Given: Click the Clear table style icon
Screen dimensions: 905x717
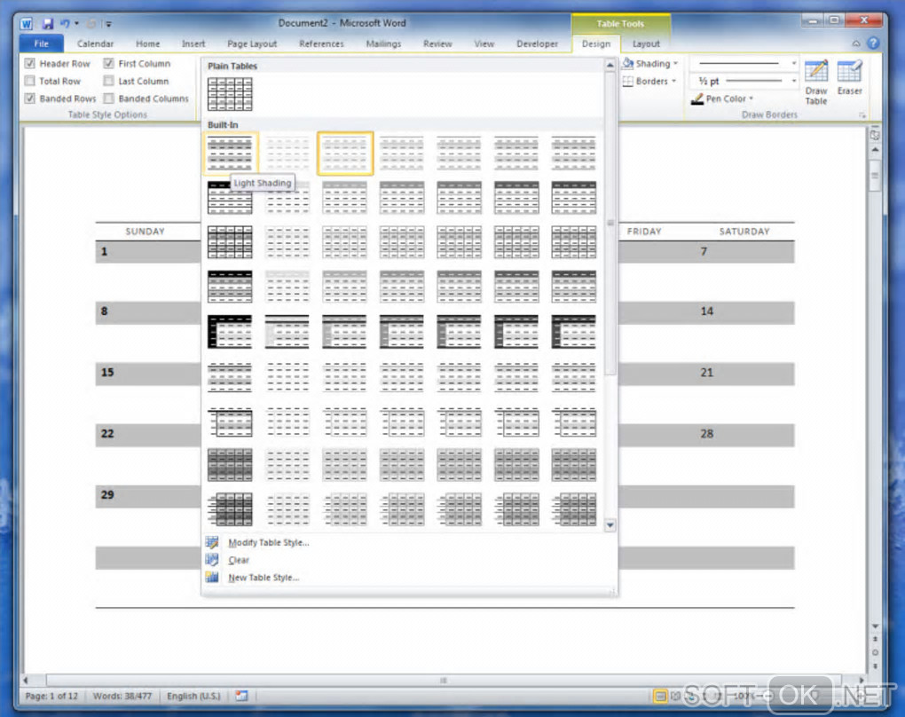Looking at the screenshot, I should pyautogui.click(x=212, y=559).
